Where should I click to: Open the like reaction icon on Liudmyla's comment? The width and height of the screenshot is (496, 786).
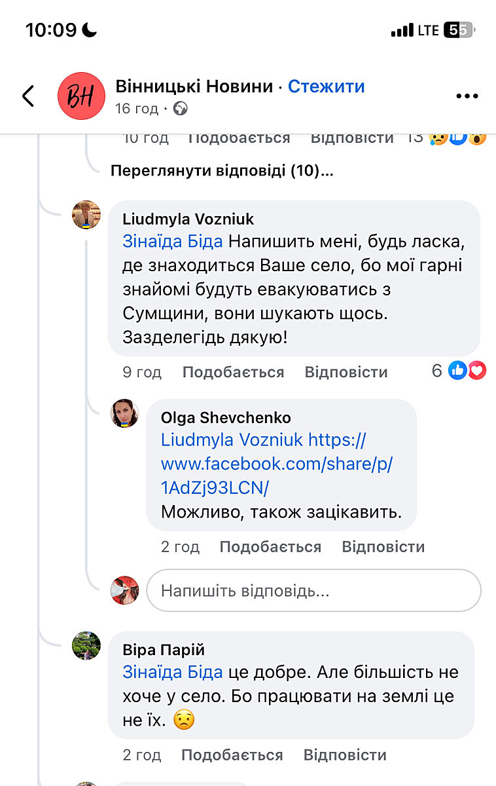458,371
